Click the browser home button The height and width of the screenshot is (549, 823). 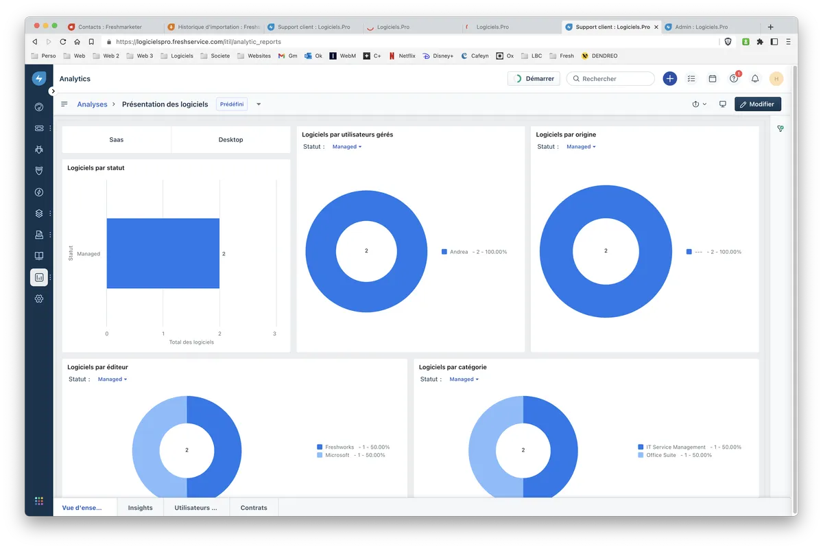point(77,42)
